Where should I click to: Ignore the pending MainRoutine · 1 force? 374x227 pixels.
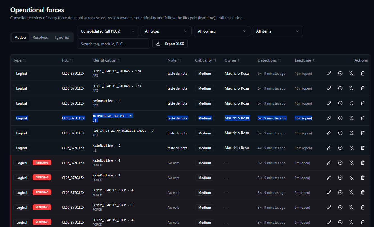click(352, 178)
